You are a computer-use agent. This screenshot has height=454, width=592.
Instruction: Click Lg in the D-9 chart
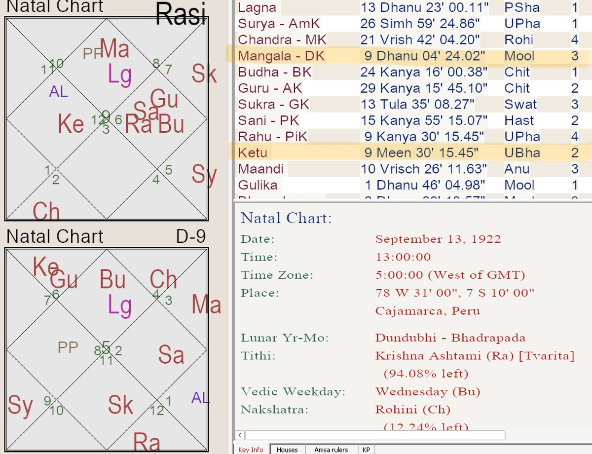(120, 305)
